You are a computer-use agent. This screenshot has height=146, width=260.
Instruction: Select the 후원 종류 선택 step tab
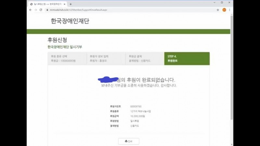pyautogui.click(x=67, y=58)
